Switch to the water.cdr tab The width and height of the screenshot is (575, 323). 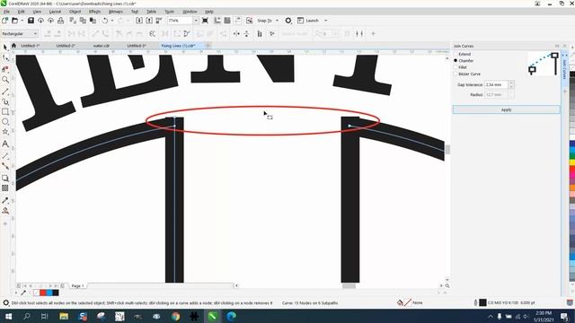point(102,46)
